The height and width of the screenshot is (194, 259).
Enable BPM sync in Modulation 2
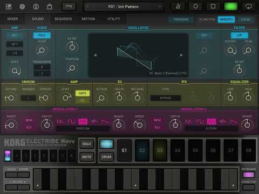click(x=157, y=120)
